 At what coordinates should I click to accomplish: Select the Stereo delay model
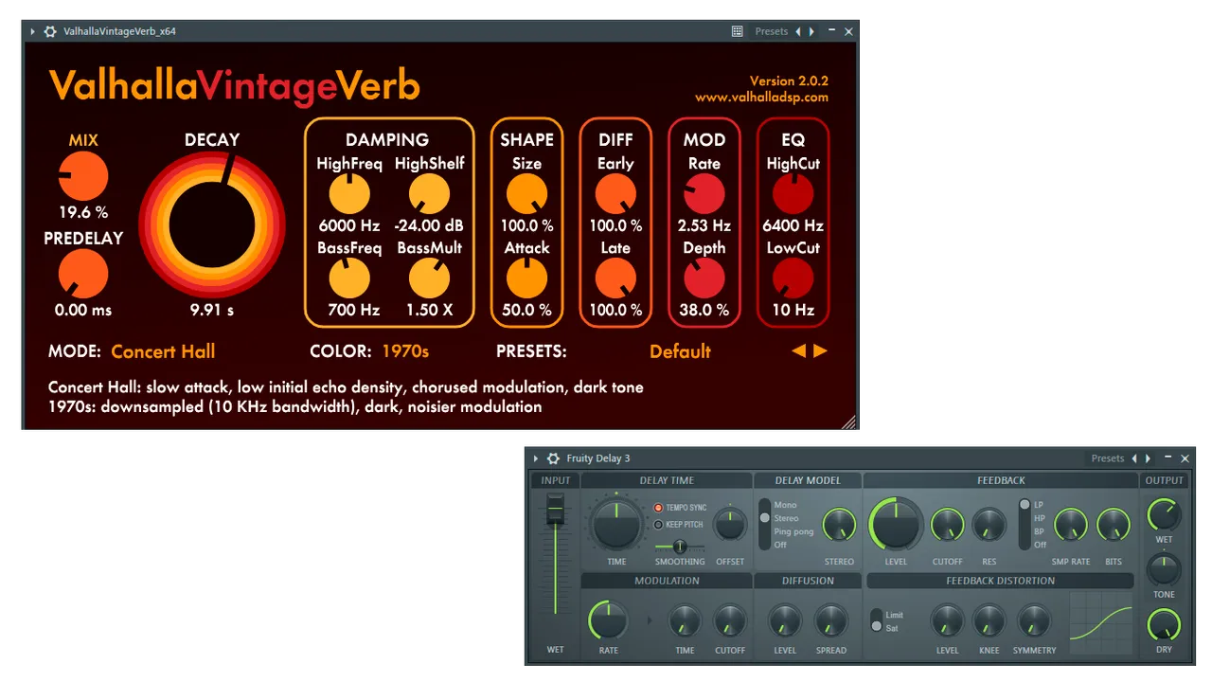787,518
